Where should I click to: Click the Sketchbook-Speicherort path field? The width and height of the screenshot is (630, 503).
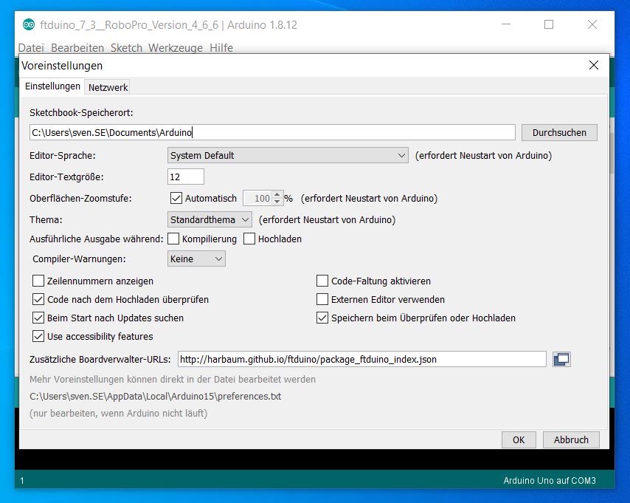pyautogui.click(x=272, y=132)
